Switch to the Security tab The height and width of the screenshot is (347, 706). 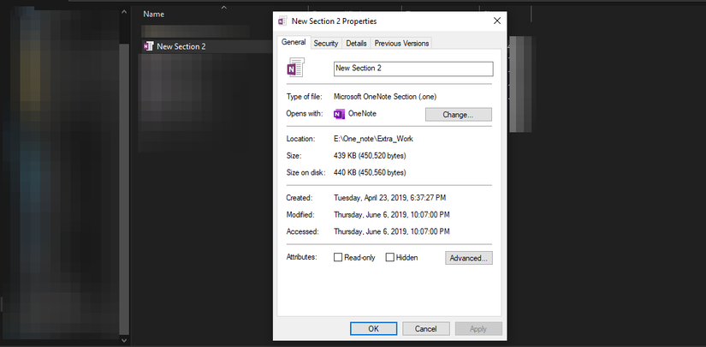[325, 43]
